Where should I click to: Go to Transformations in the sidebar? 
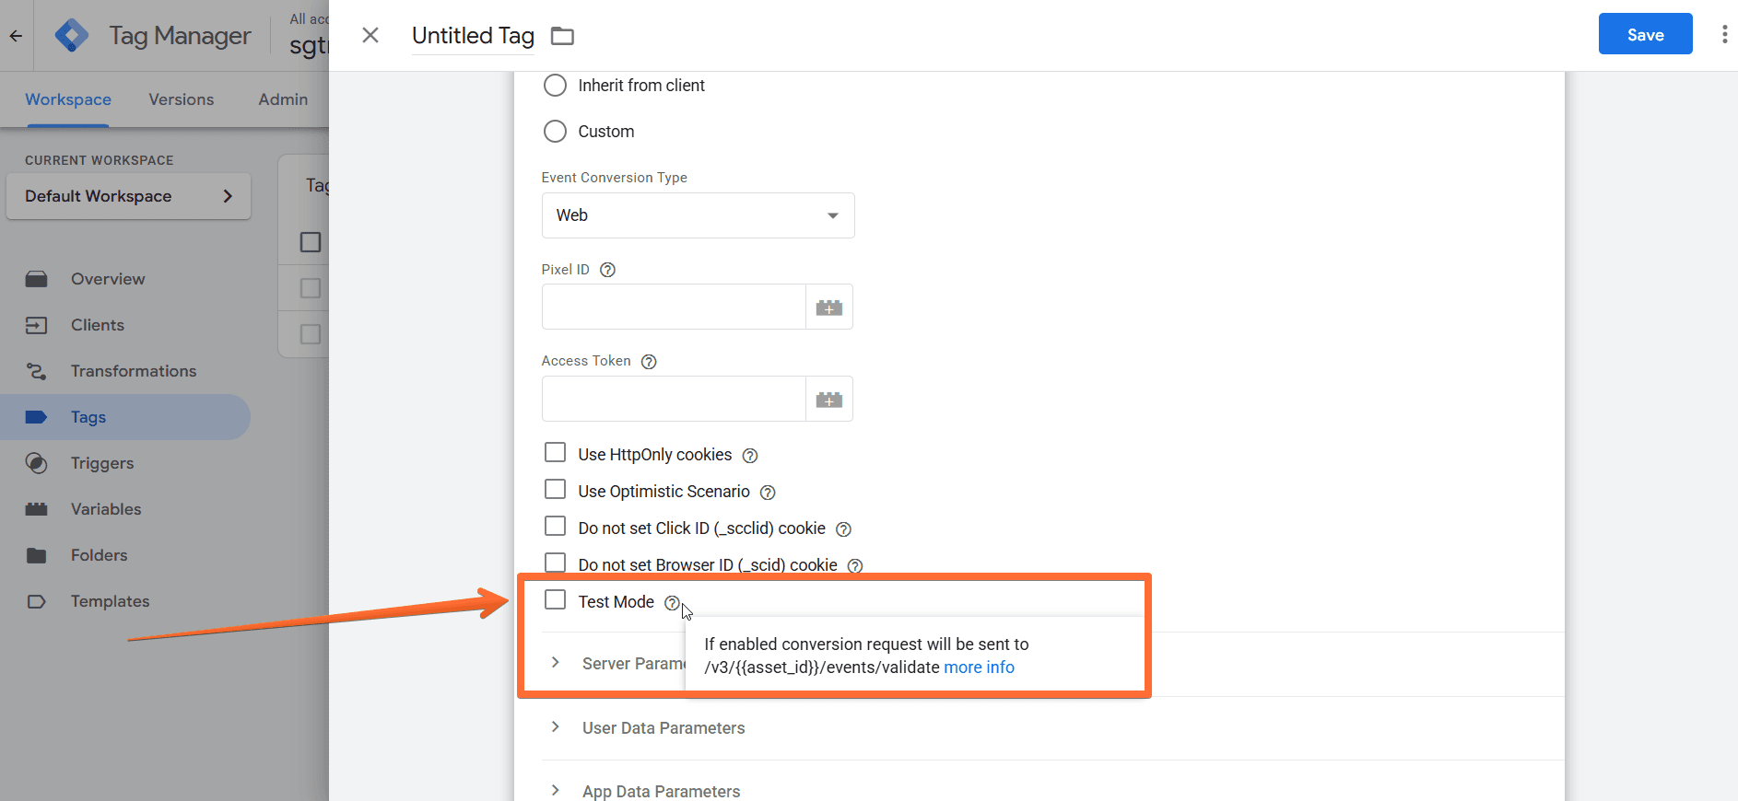point(134,371)
